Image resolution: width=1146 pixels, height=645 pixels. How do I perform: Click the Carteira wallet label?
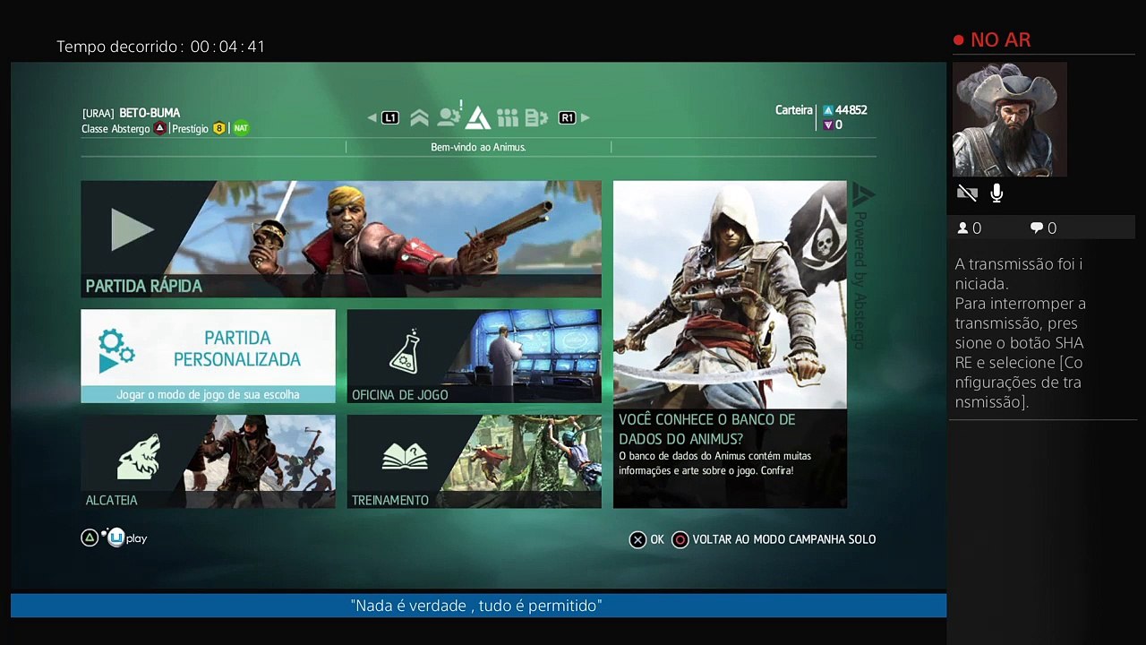click(x=794, y=110)
